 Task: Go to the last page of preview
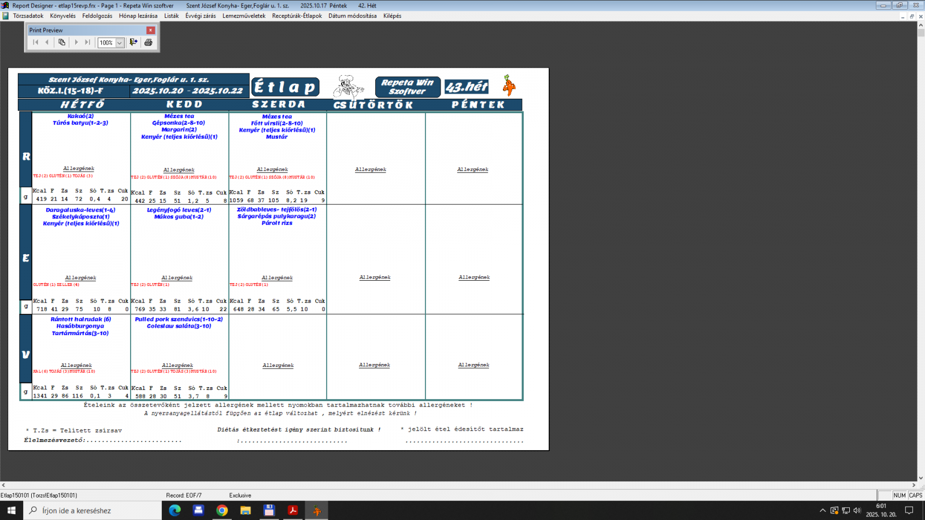pyautogui.click(x=87, y=42)
